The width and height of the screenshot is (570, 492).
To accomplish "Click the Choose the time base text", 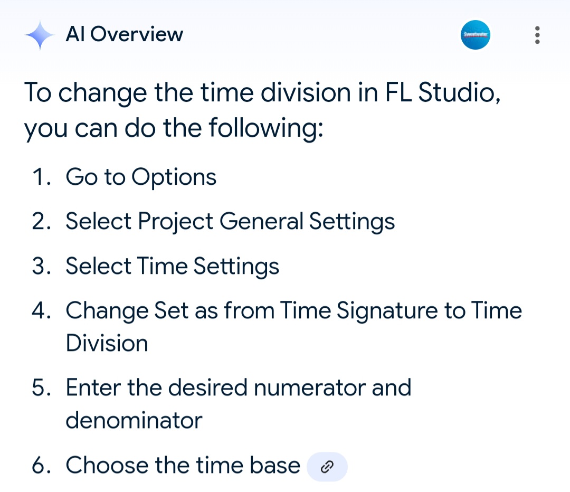I will pyautogui.click(x=183, y=465).
